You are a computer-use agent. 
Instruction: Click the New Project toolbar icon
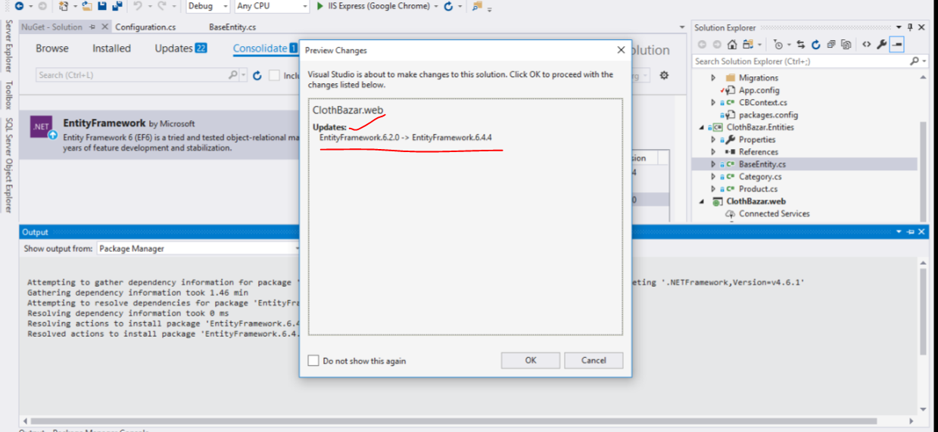coord(64,6)
